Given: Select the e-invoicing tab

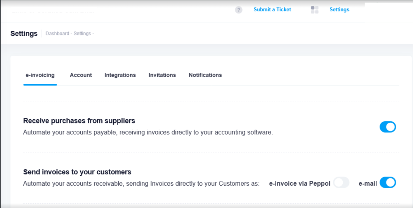Looking at the screenshot, I should coord(40,75).
